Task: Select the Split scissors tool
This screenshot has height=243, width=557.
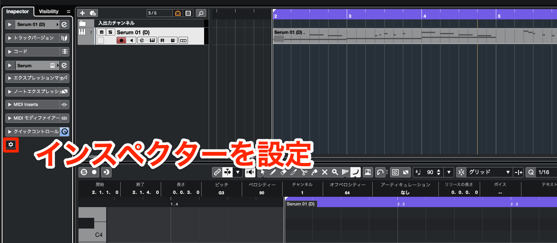Action: [x=304, y=172]
